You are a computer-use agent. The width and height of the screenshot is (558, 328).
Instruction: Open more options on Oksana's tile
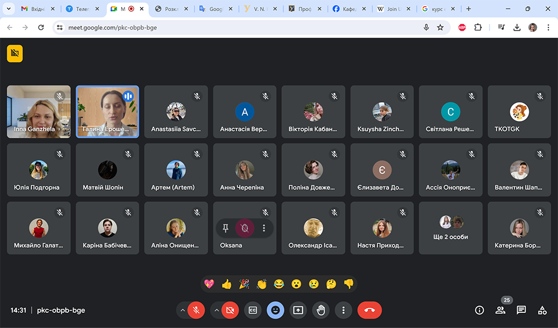click(x=264, y=228)
